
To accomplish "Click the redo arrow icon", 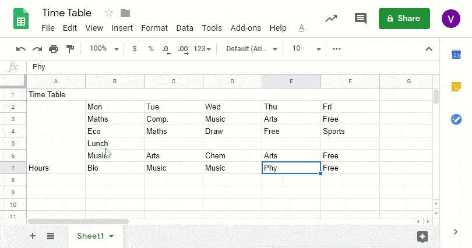I will pyautogui.click(x=37, y=49).
